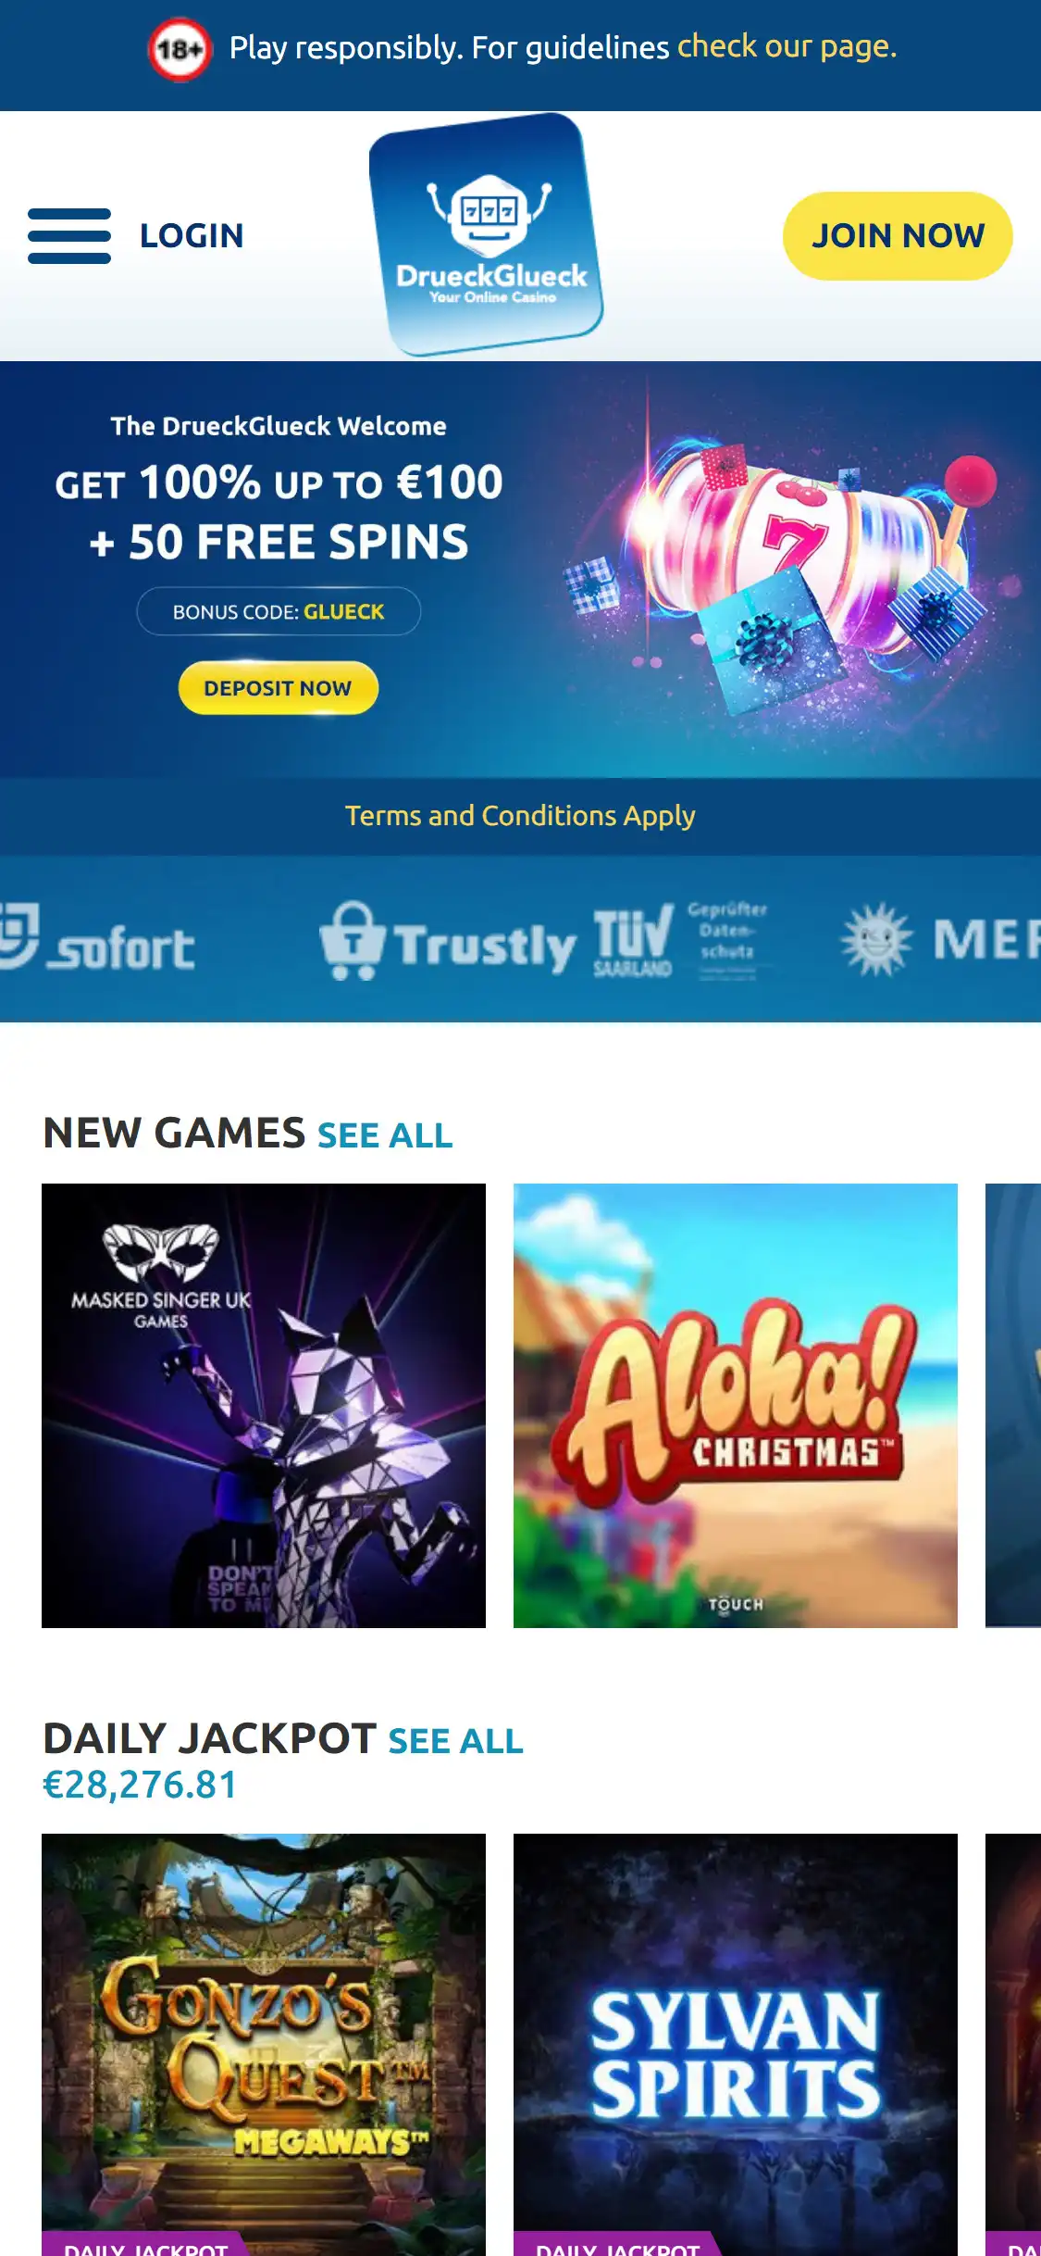See all Daily Jackpot games

pos(455,1741)
